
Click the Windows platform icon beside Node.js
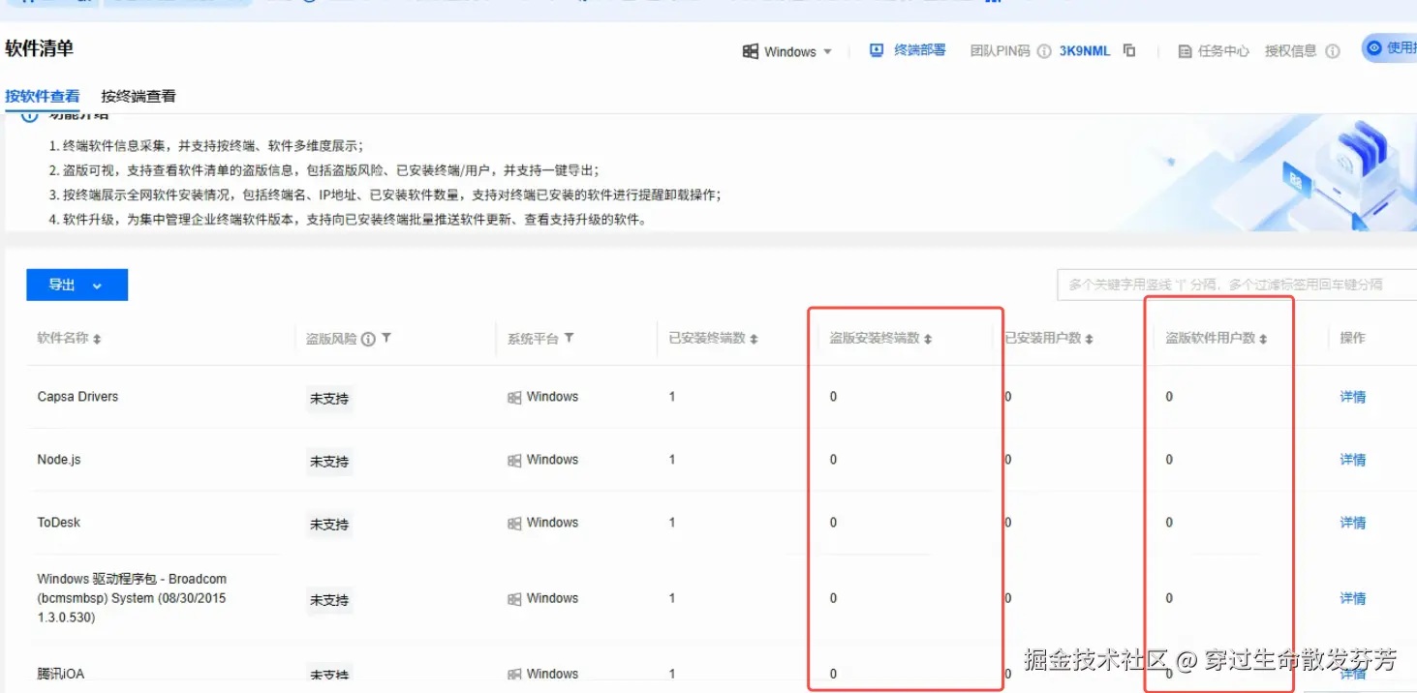coord(513,459)
